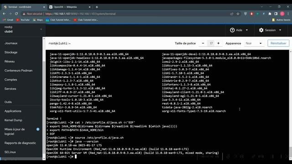The width and height of the screenshot is (292, 164).
Task: Expand the Aide dropdown arrow
Action: [x=247, y=30]
